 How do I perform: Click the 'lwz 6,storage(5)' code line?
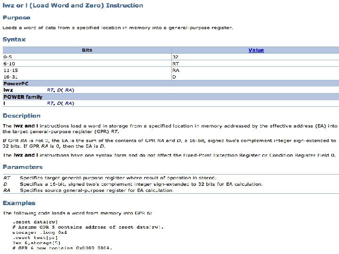pos(37,243)
